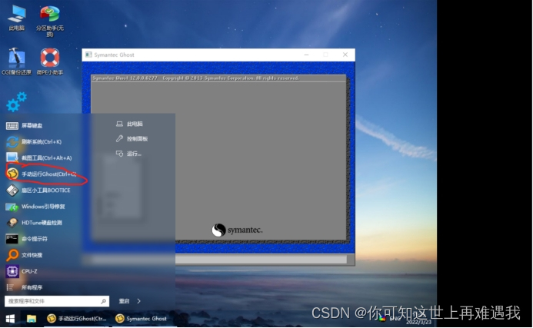Screen dimensions: 533x328
Task: Click the Windows引导修复 icon
Action: click(x=12, y=207)
